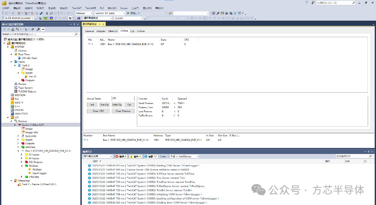Click the Activate Configuration icon
376x205 pixels.
tap(41, 18)
